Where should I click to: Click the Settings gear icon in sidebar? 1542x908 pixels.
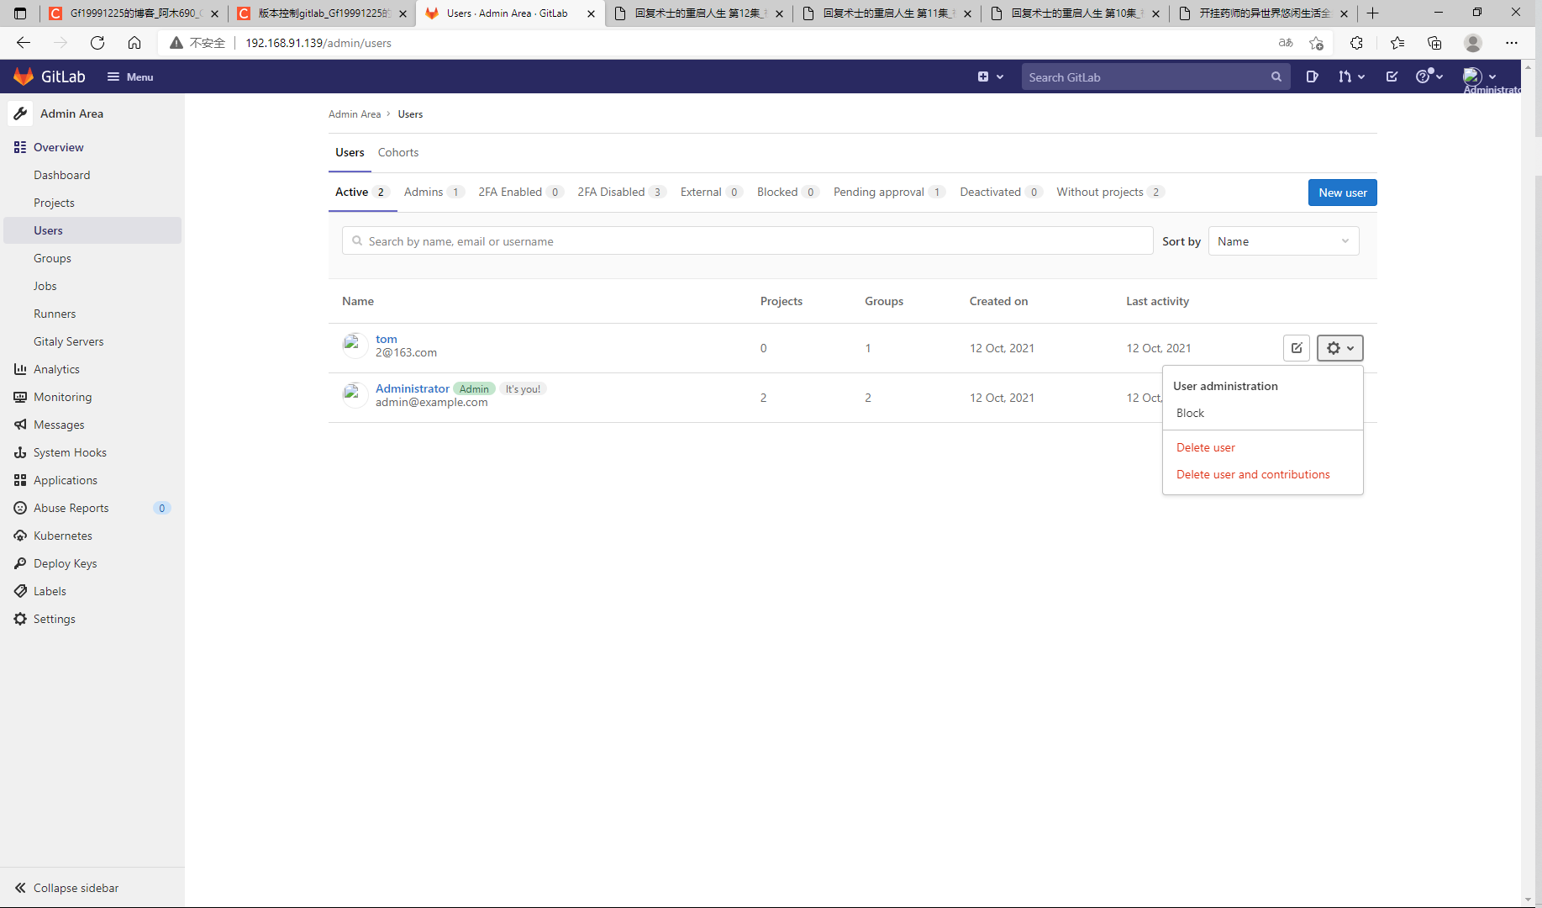(x=20, y=619)
